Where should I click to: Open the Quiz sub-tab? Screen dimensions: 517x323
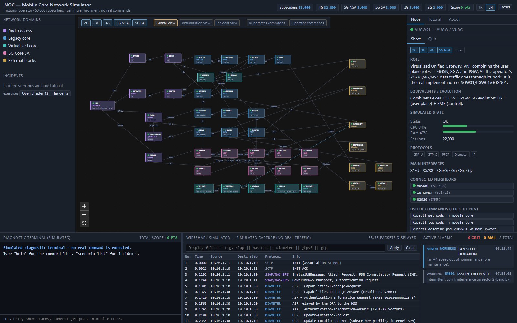point(432,39)
